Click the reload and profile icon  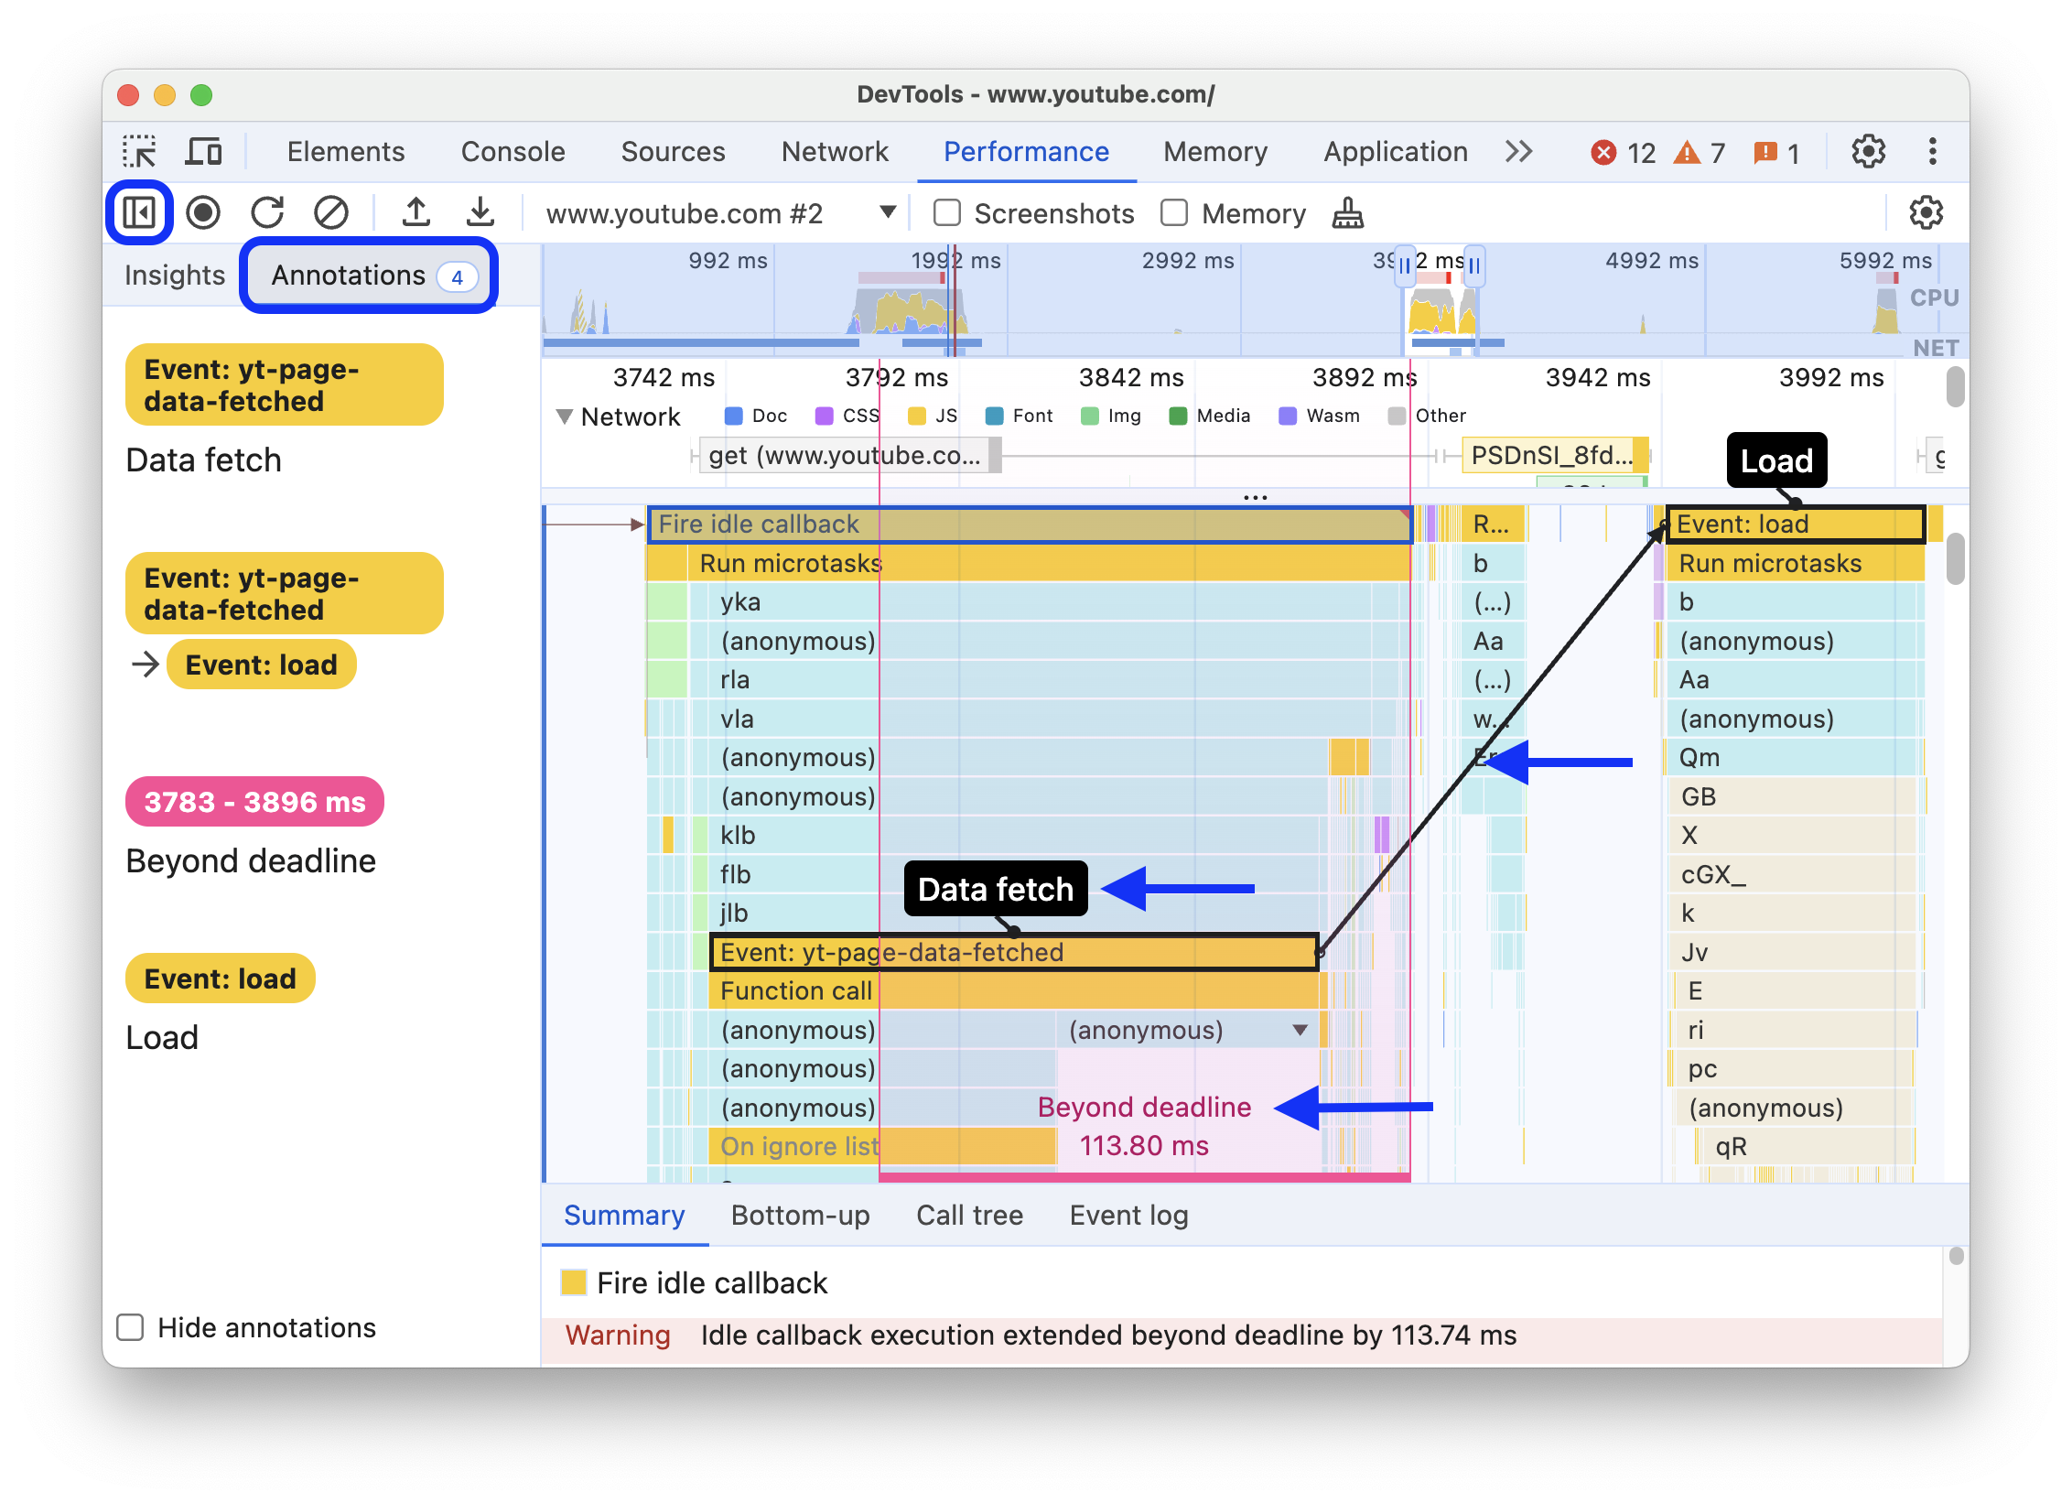click(267, 211)
